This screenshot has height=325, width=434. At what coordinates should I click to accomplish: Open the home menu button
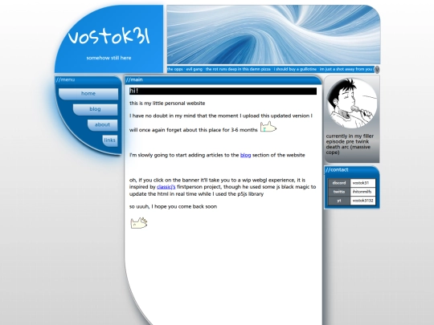(88, 94)
